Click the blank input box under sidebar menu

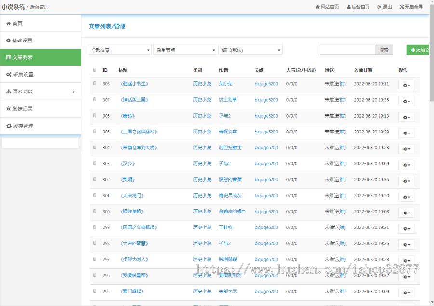(x=40, y=143)
